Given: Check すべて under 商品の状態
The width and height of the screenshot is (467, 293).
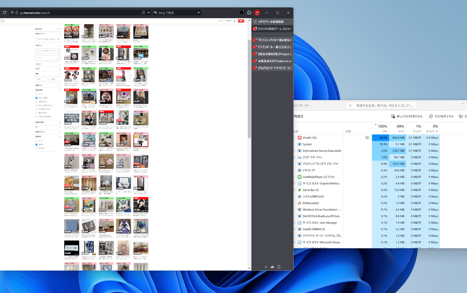Looking at the screenshot, I should [37, 94].
